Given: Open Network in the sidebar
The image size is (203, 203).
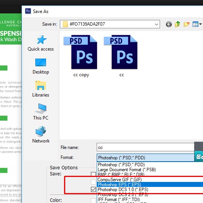Looking at the screenshot, I should click(x=41, y=135).
